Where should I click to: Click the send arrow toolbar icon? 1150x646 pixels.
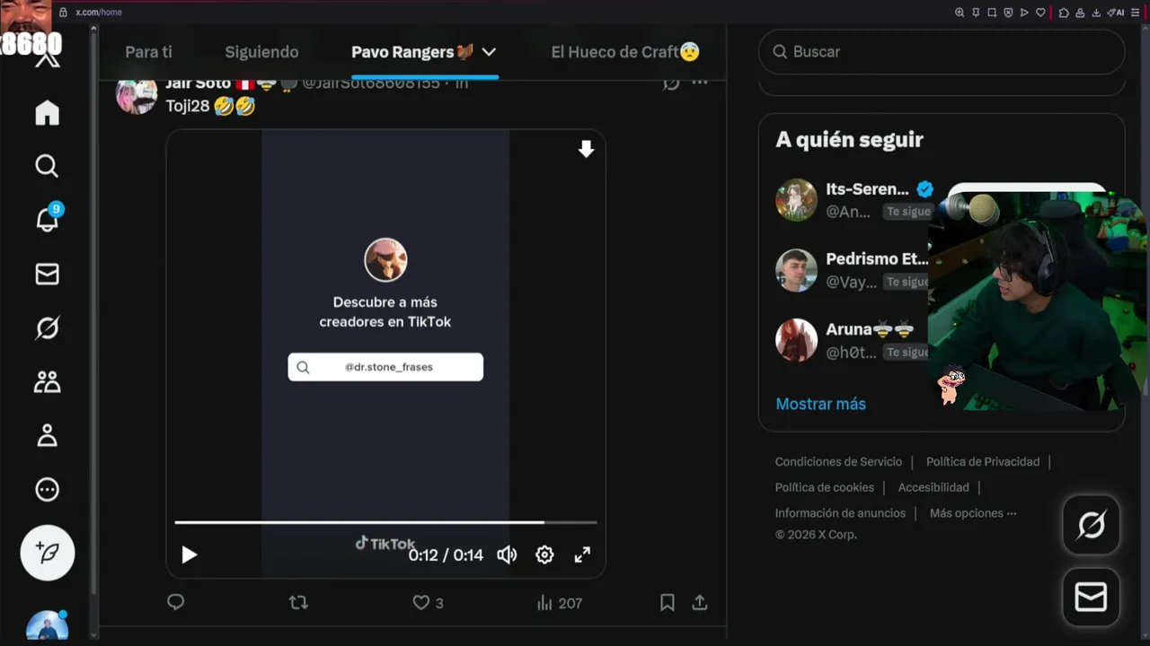point(1024,13)
